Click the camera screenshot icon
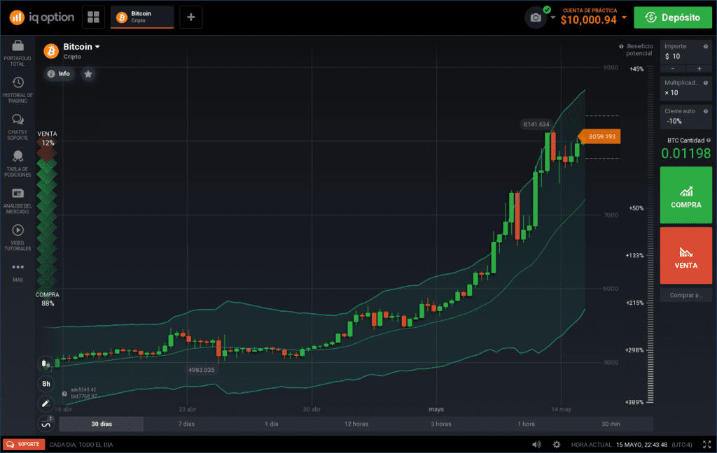 point(536,17)
